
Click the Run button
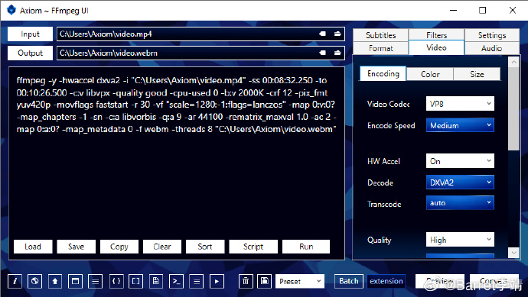point(306,247)
